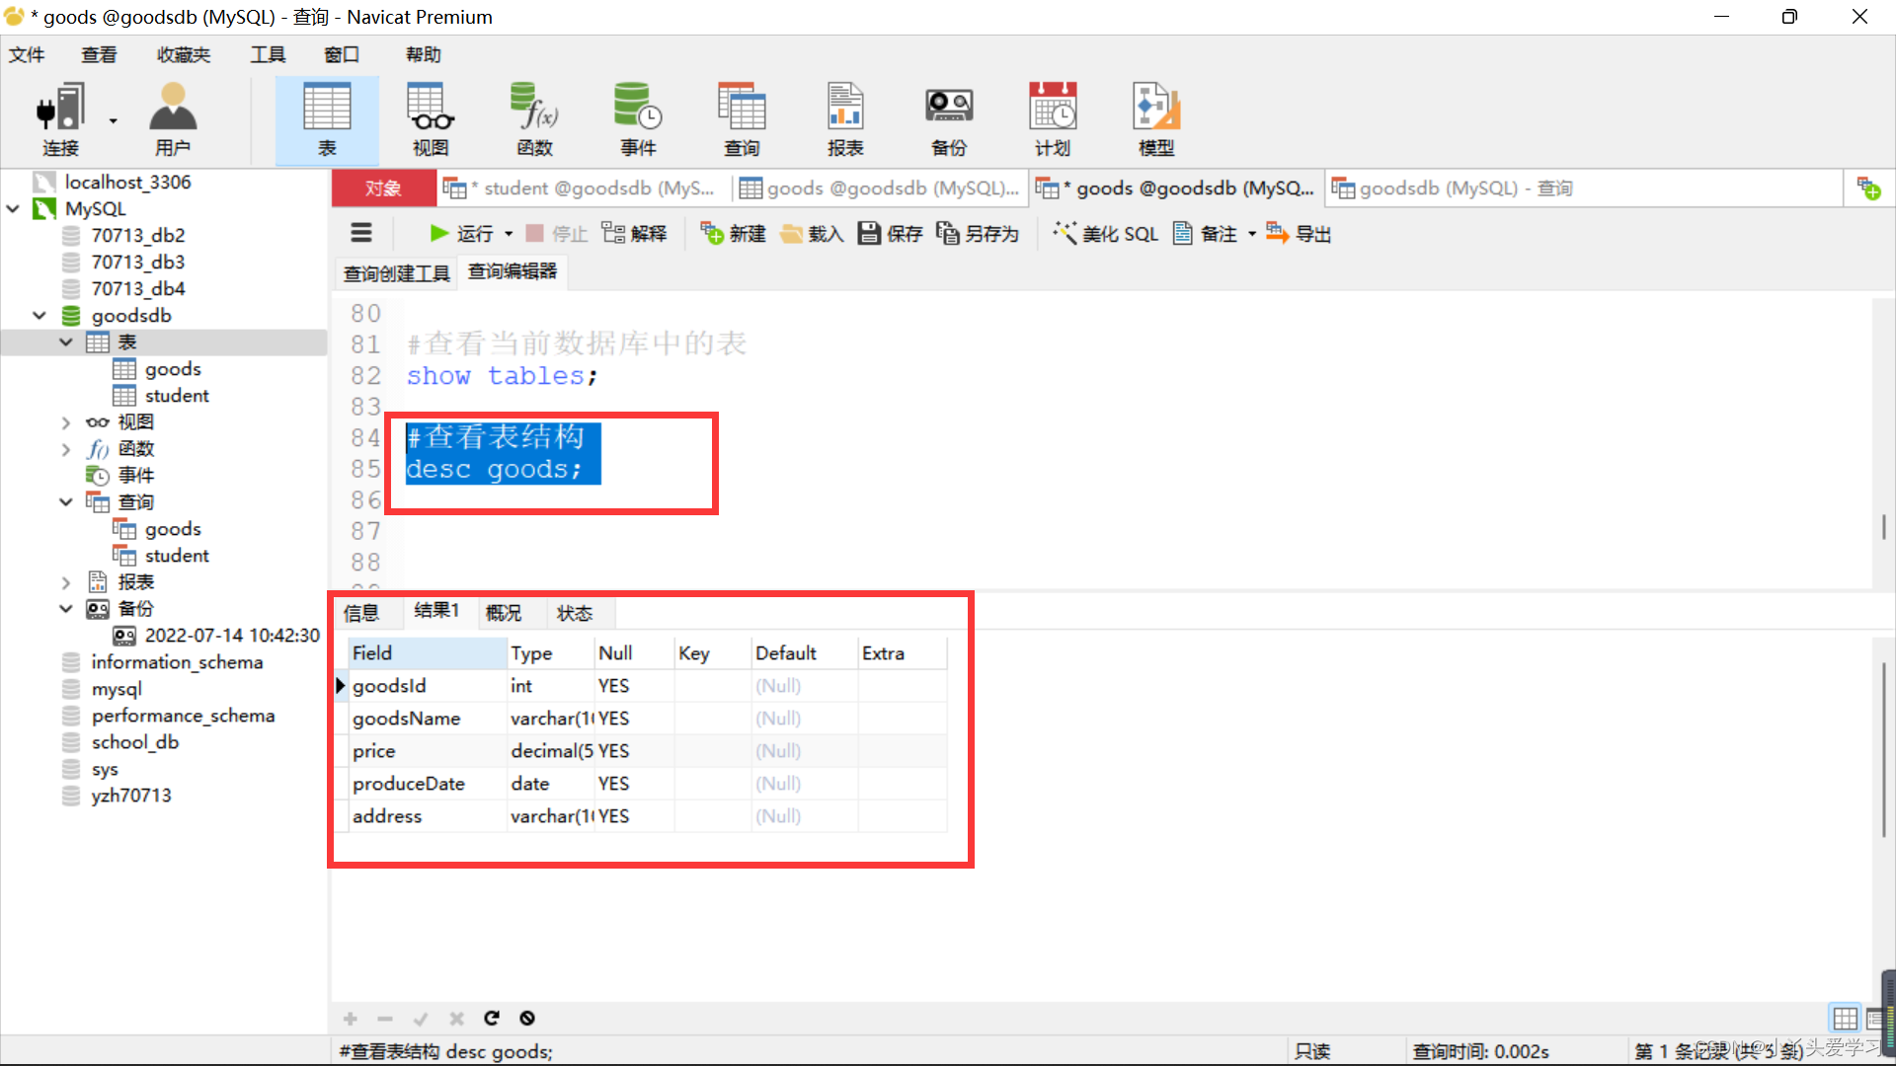Open the 帮助 menu
The image size is (1896, 1066).
(x=424, y=54)
